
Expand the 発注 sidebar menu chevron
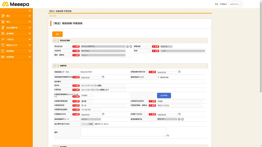30,16
